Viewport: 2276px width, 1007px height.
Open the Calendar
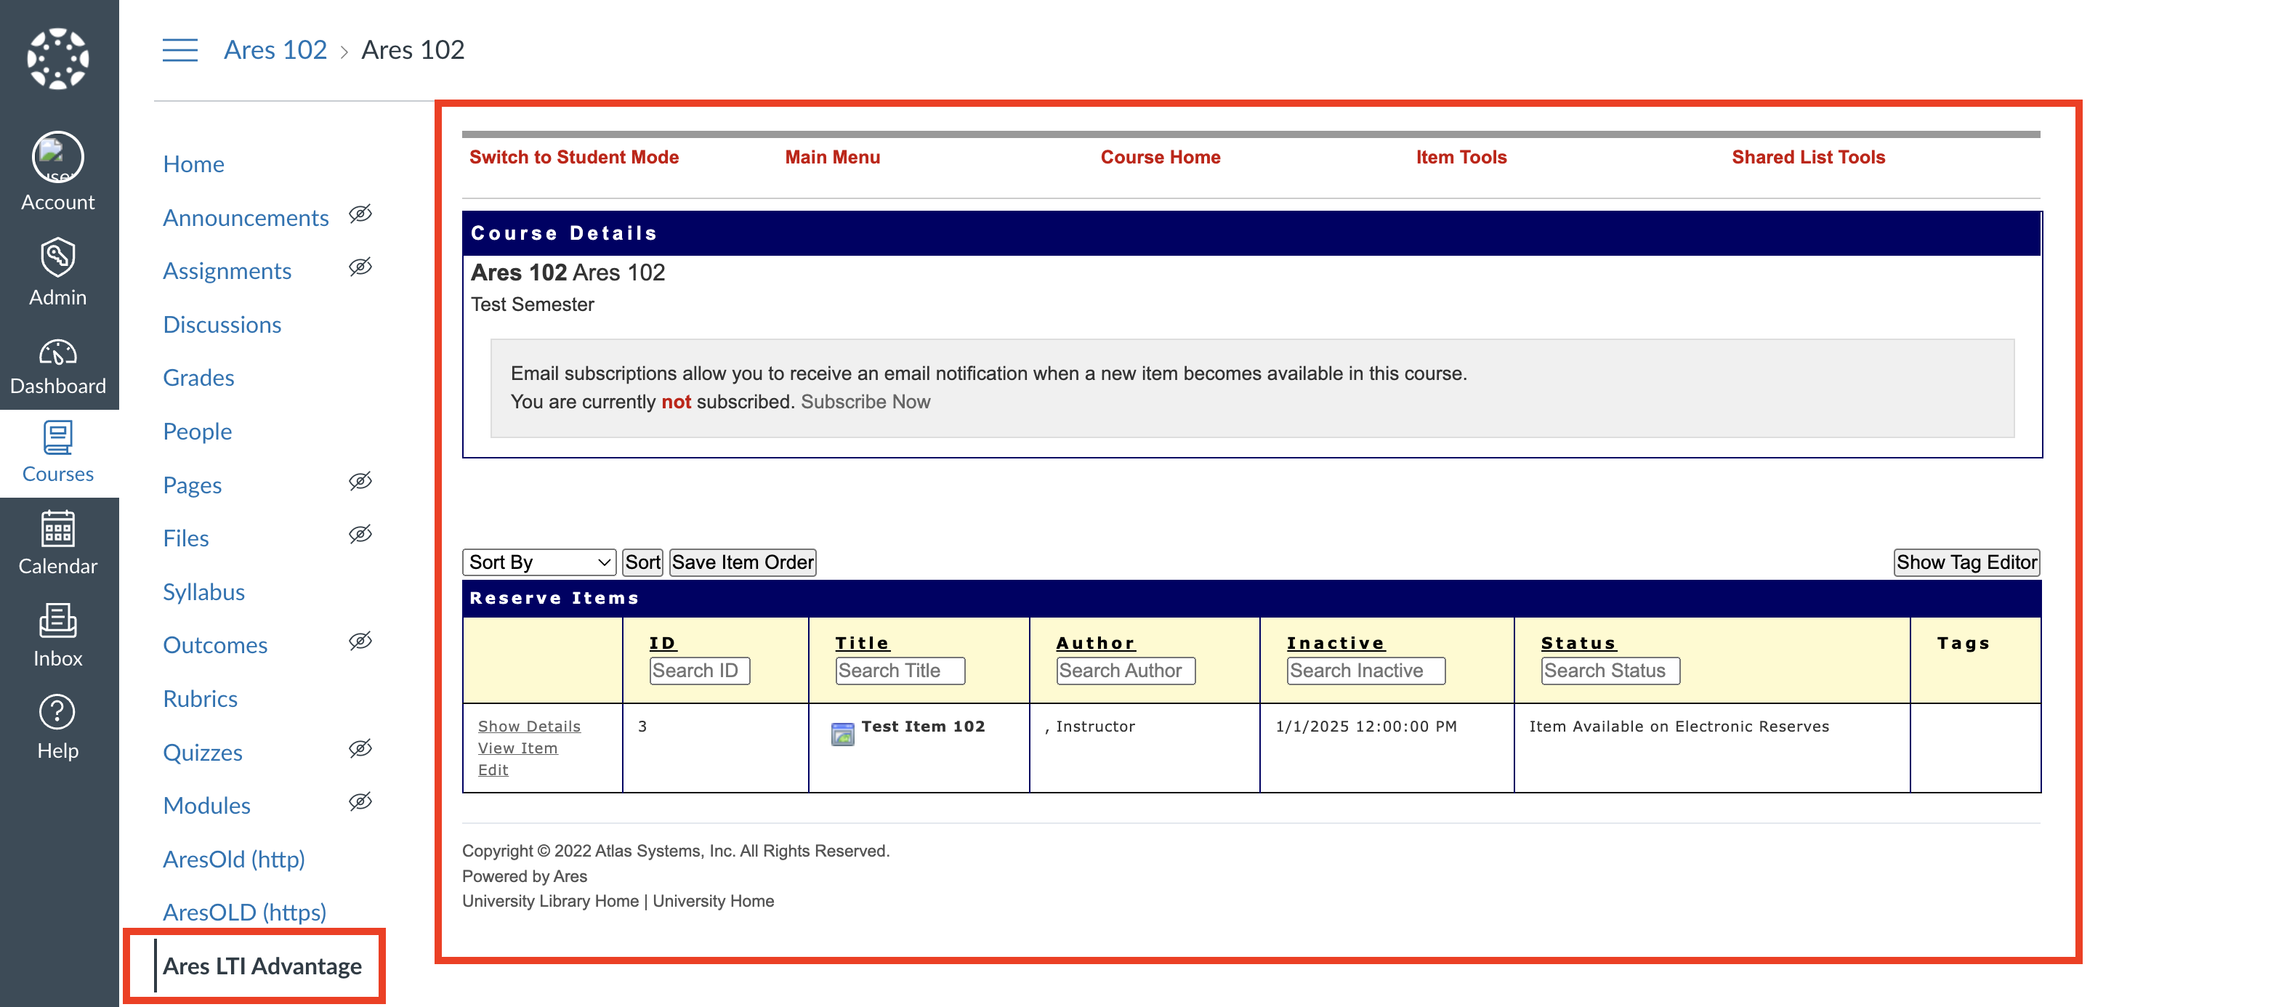click(57, 543)
